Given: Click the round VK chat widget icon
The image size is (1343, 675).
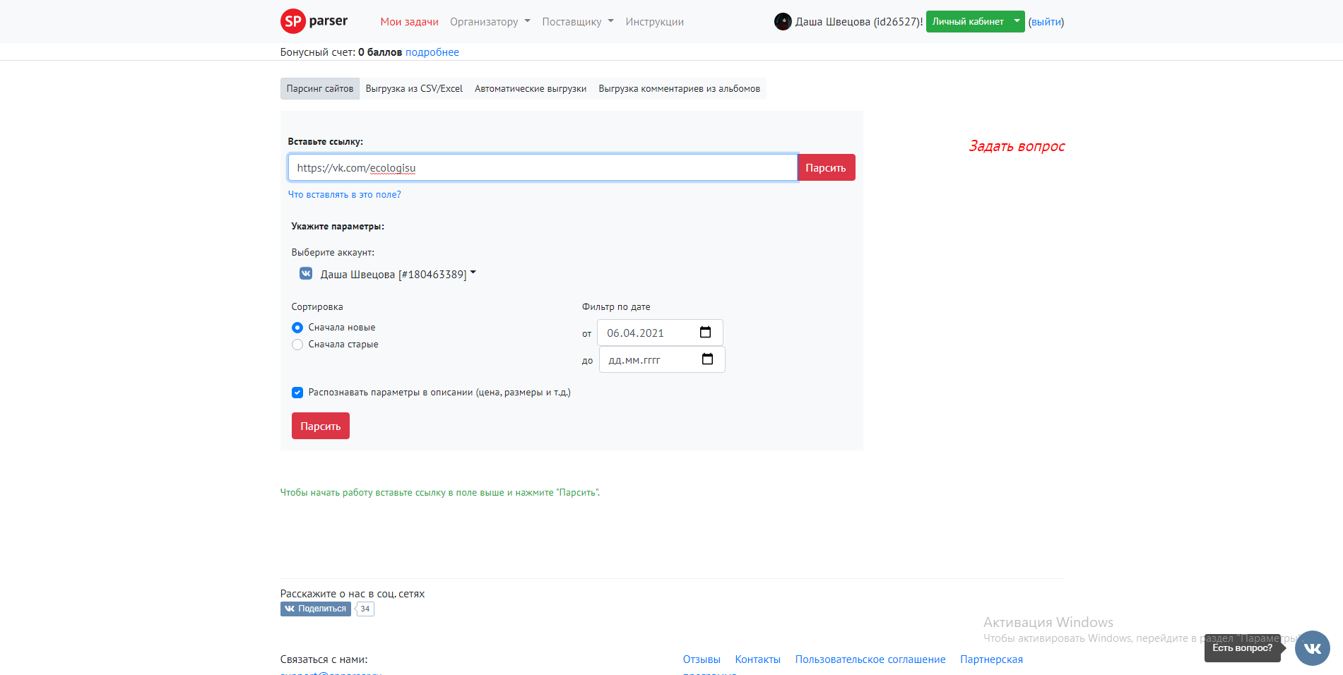Looking at the screenshot, I should (1313, 648).
